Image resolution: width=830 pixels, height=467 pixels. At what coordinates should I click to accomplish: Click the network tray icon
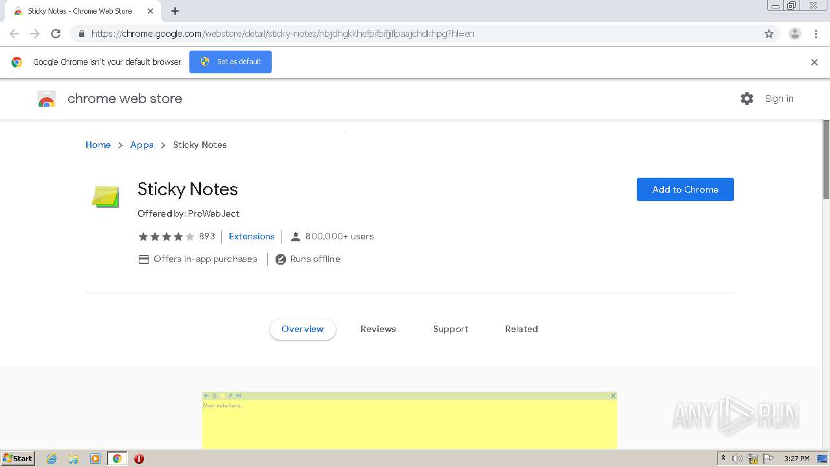753,459
